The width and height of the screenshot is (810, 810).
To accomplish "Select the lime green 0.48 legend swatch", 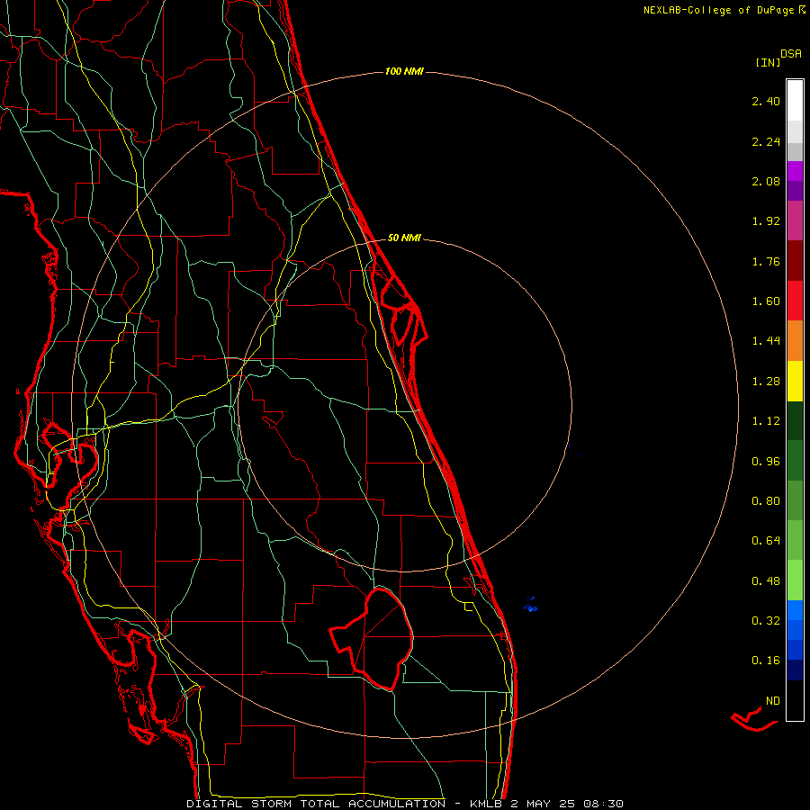I will tap(795, 580).
